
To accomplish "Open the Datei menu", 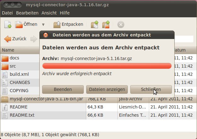I will coord(7,13).
